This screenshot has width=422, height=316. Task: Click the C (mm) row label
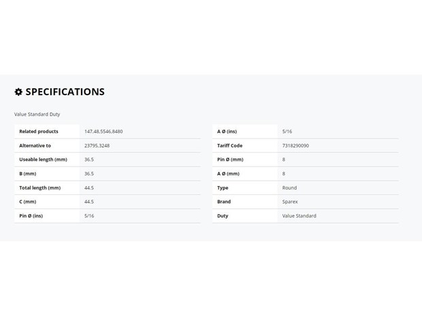pyautogui.click(x=28, y=202)
